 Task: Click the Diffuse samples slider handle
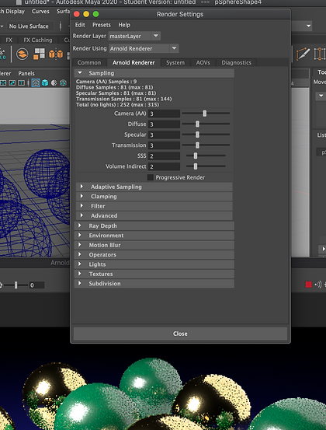click(x=197, y=124)
